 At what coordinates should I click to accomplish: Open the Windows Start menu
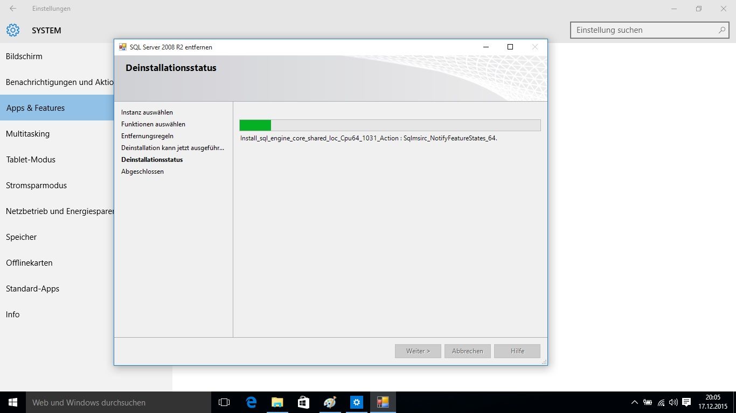coord(13,402)
